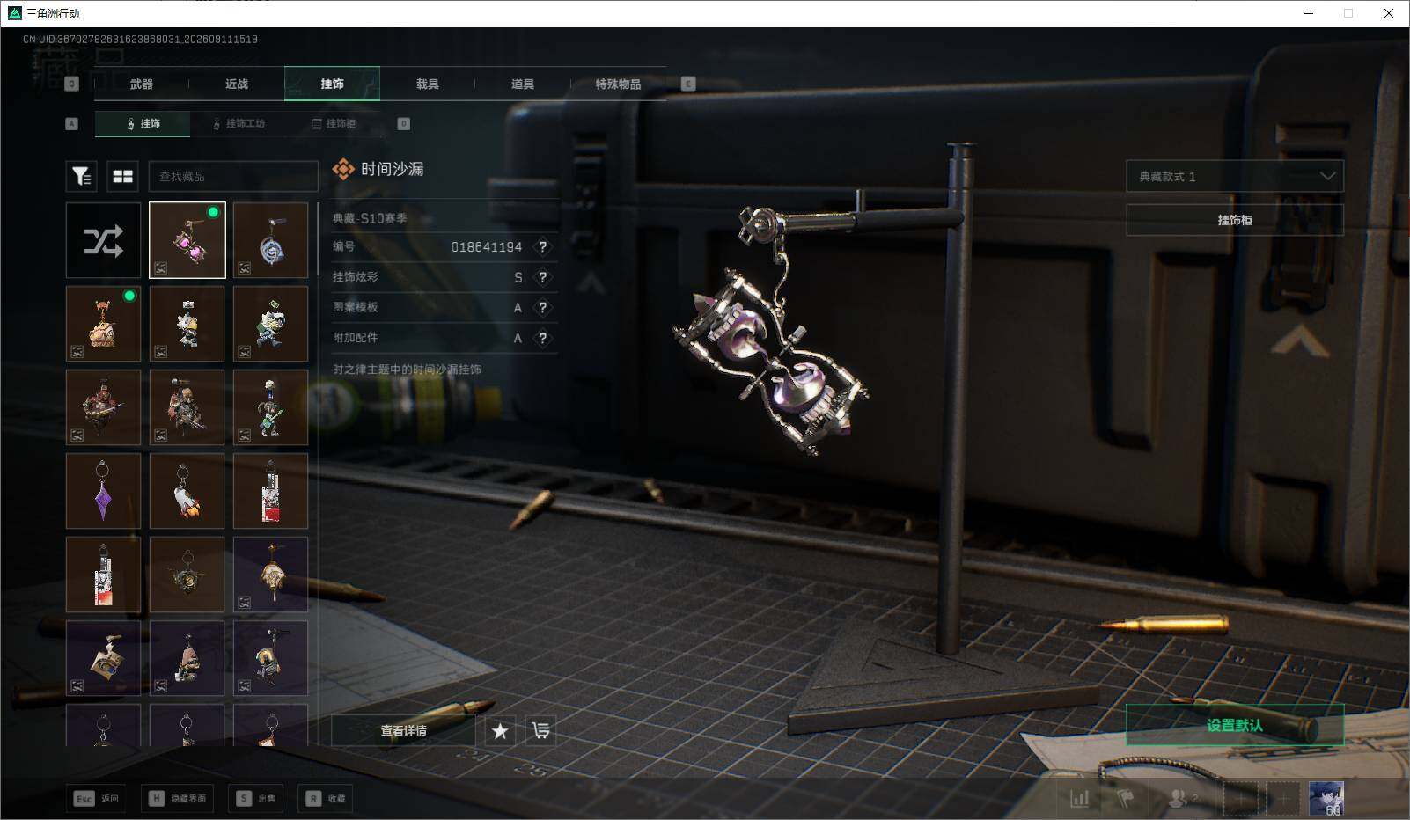
Task: Click the help icon beside 挂饰炫彩
Action: point(543,277)
